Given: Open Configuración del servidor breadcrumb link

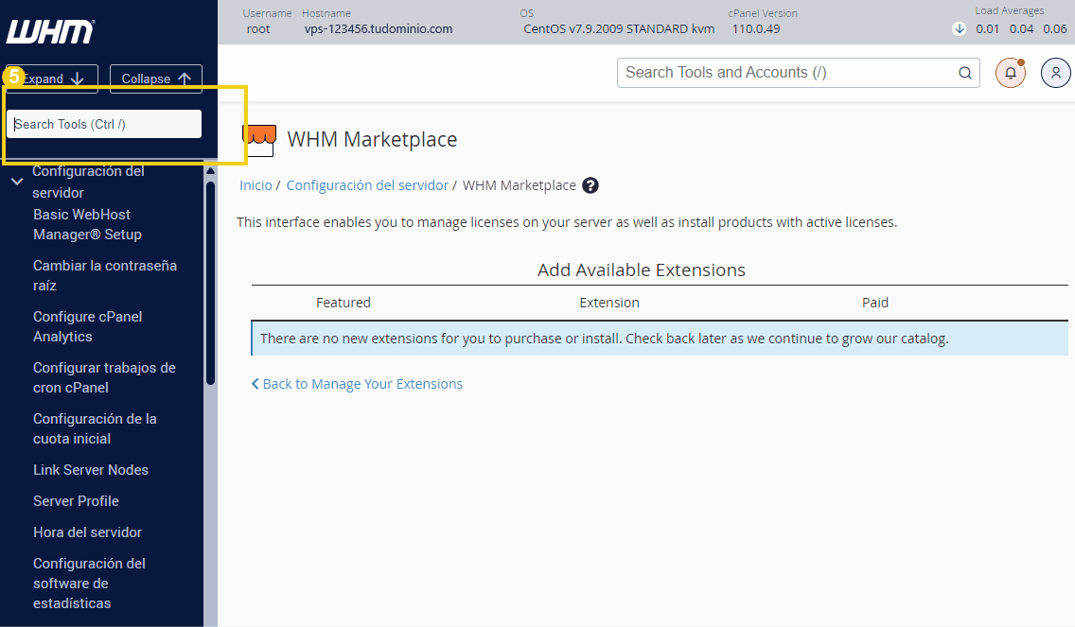Looking at the screenshot, I should [x=367, y=185].
